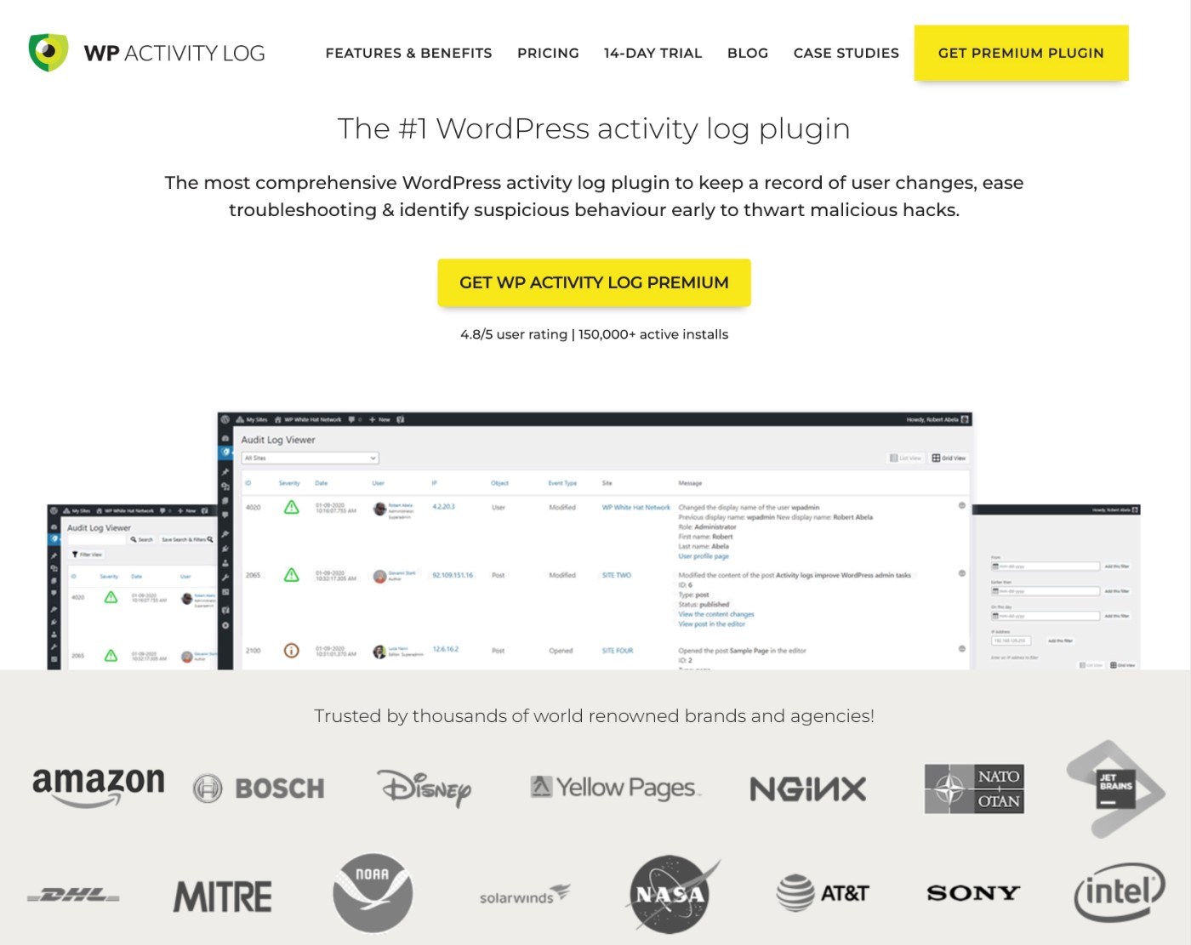Click the Disney logo

tap(425, 788)
